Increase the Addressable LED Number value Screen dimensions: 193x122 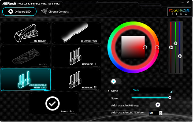[x=161, y=112]
